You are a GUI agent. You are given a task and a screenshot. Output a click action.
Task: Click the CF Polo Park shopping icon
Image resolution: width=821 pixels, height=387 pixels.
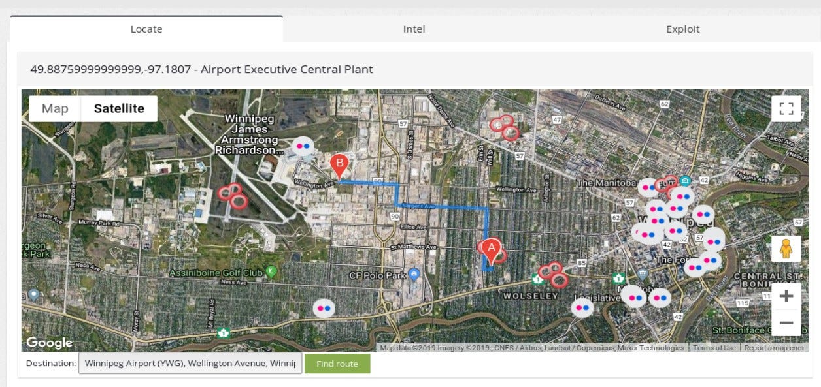click(x=413, y=275)
